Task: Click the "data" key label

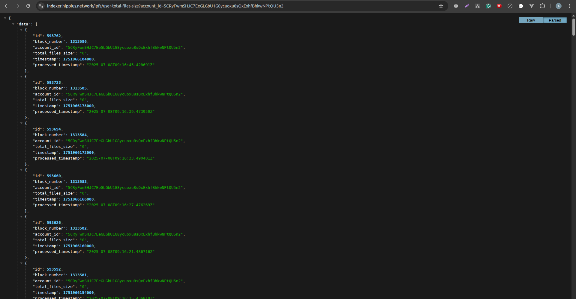Action: [x=24, y=24]
